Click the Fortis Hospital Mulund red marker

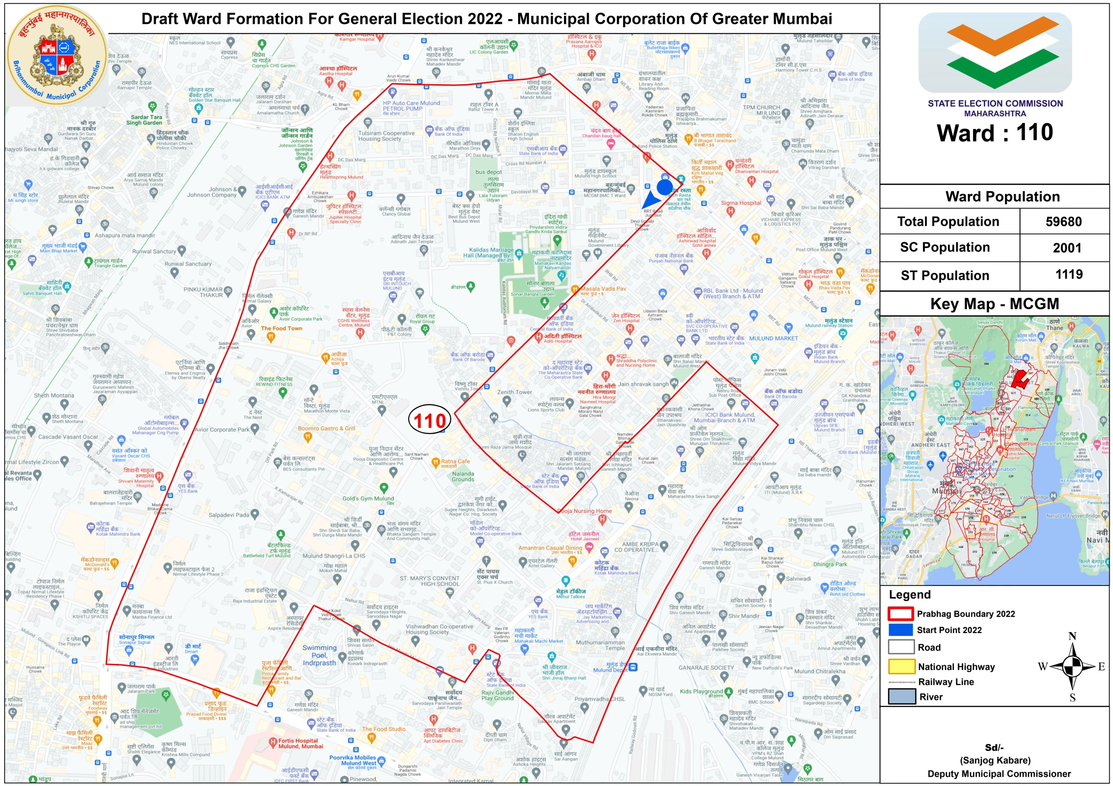273,742
